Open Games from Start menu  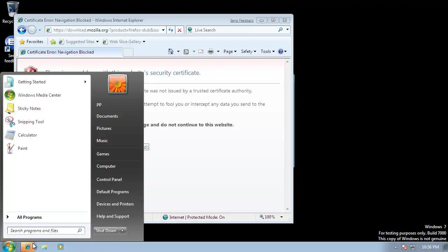coord(103,154)
